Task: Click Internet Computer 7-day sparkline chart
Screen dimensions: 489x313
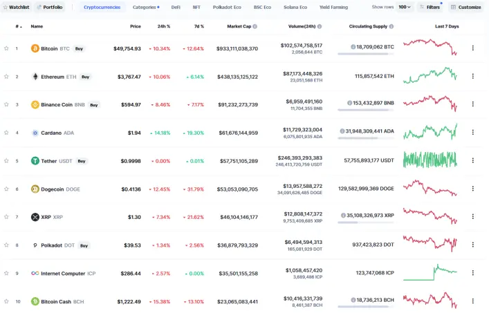Action: 430,272
